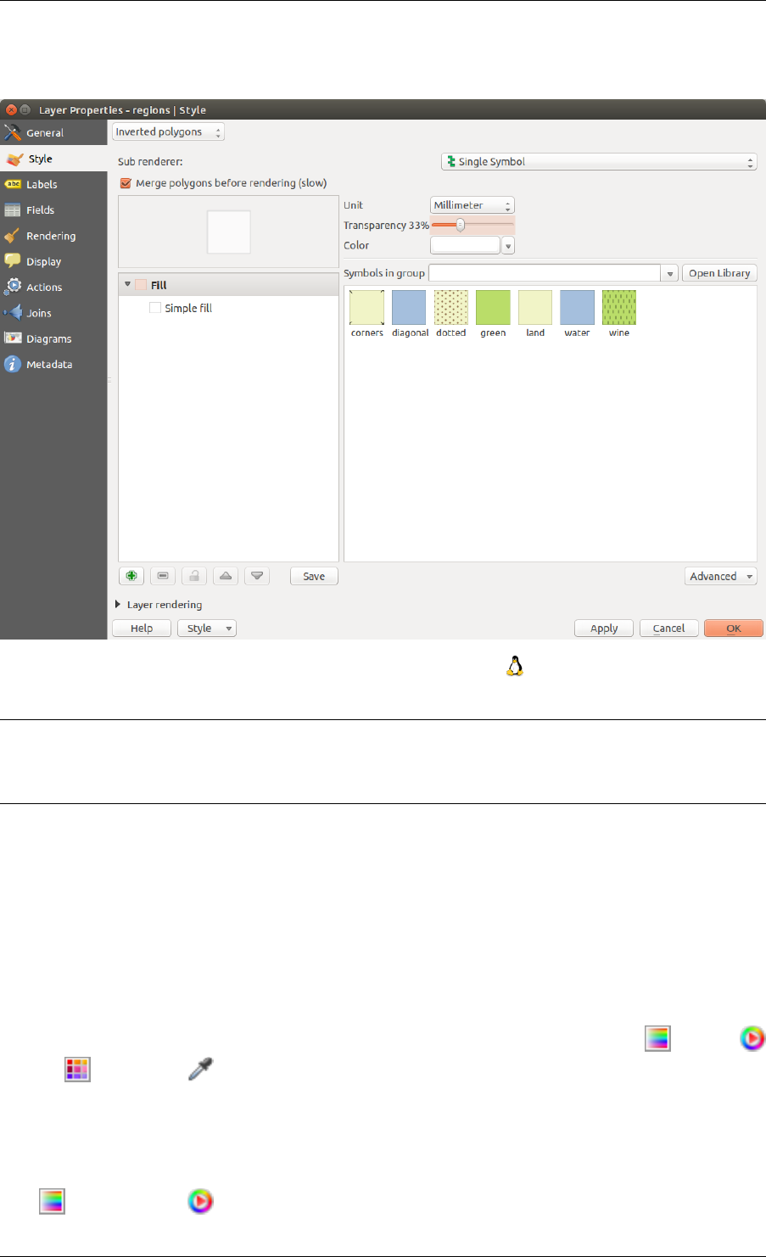Viewport: 766px width, 1257px height.
Task: Click the Actions gear icon
Action: point(13,287)
